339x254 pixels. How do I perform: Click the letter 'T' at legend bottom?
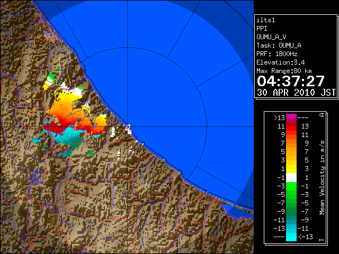click(x=322, y=240)
